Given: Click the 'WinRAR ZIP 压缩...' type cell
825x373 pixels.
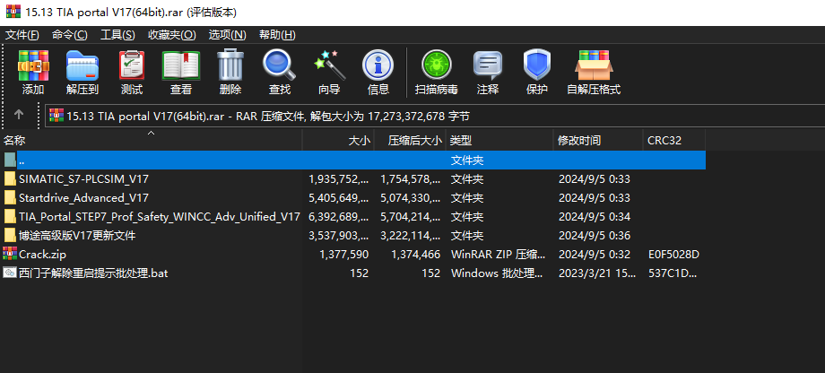Looking at the screenshot, I should click(x=498, y=254).
